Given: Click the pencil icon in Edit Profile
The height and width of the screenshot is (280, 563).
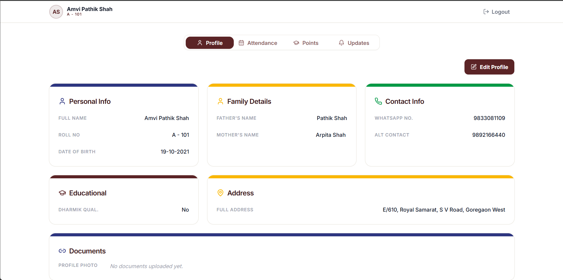Looking at the screenshot, I should [474, 67].
